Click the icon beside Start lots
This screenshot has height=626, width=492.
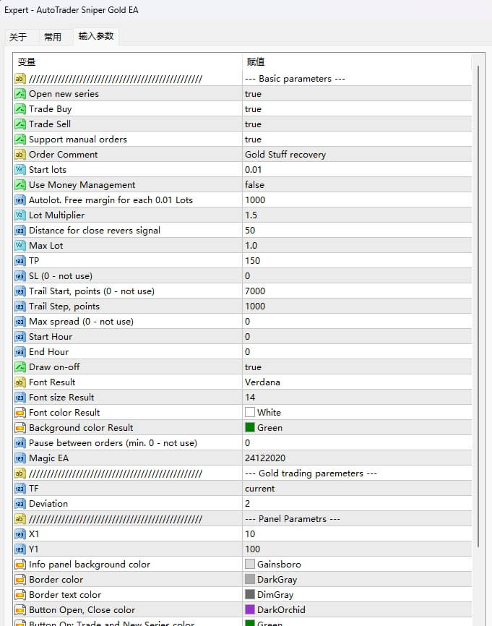[x=20, y=170]
